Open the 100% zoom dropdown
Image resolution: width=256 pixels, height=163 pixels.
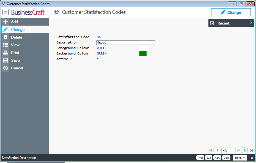[240, 158]
